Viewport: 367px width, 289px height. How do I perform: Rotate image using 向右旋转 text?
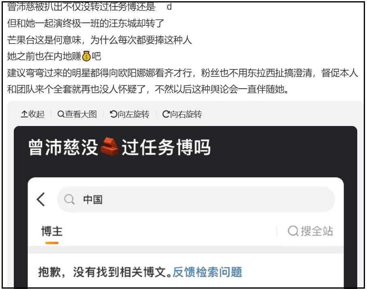tap(186, 114)
